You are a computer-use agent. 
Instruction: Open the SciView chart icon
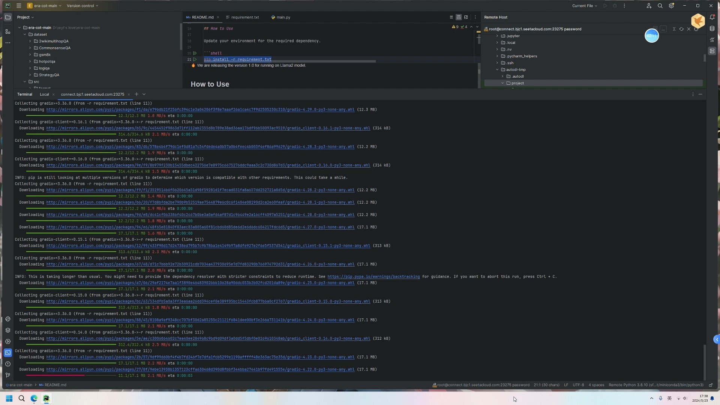pos(712,40)
